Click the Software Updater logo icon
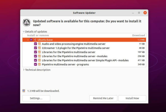Viewport: 166px width, 112px height. (27, 22)
